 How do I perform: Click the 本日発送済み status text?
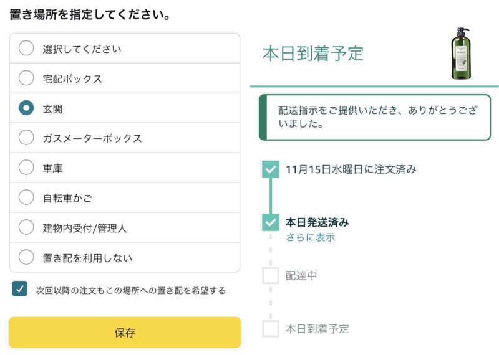pyautogui.click(x=317, y=222)
